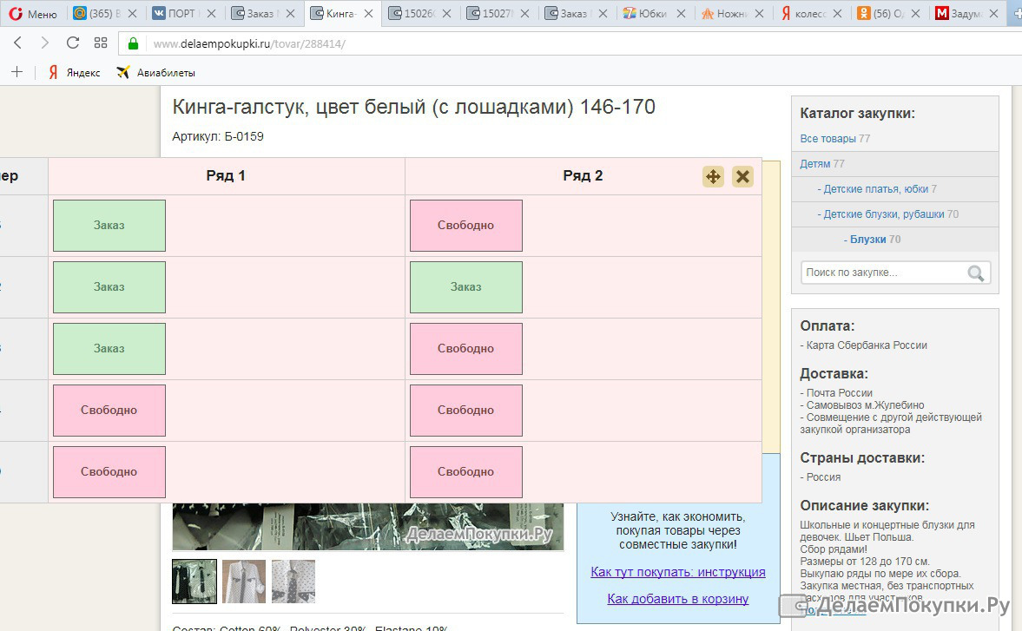Close the Задум tab

(994, 13)
